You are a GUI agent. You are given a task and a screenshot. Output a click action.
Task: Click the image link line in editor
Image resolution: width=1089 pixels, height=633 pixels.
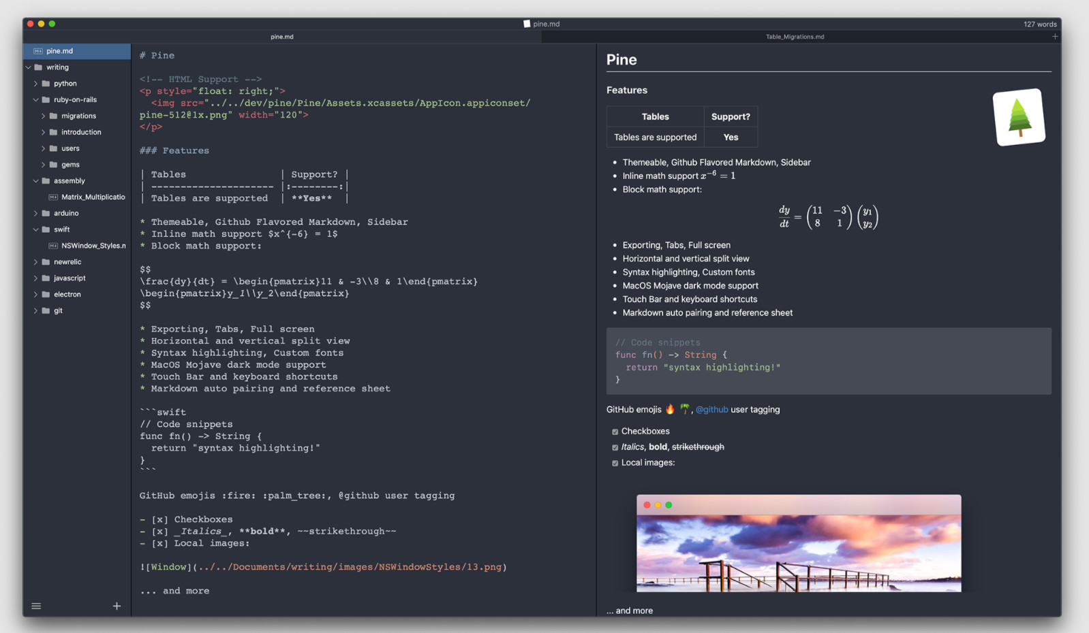click(x=324, y=567)
